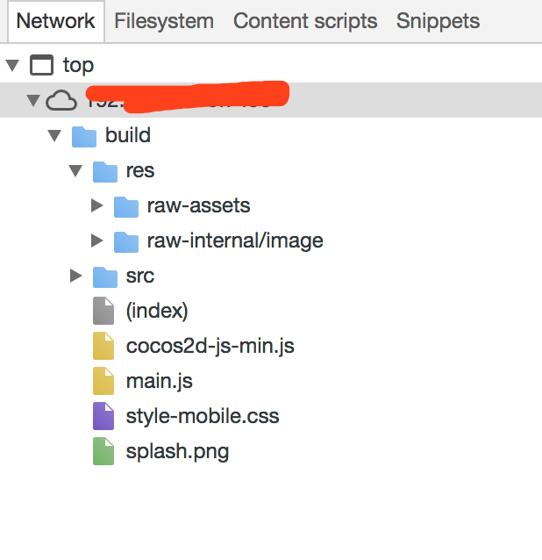
Task: Click the build folder icon
Action: coord(84,136)
